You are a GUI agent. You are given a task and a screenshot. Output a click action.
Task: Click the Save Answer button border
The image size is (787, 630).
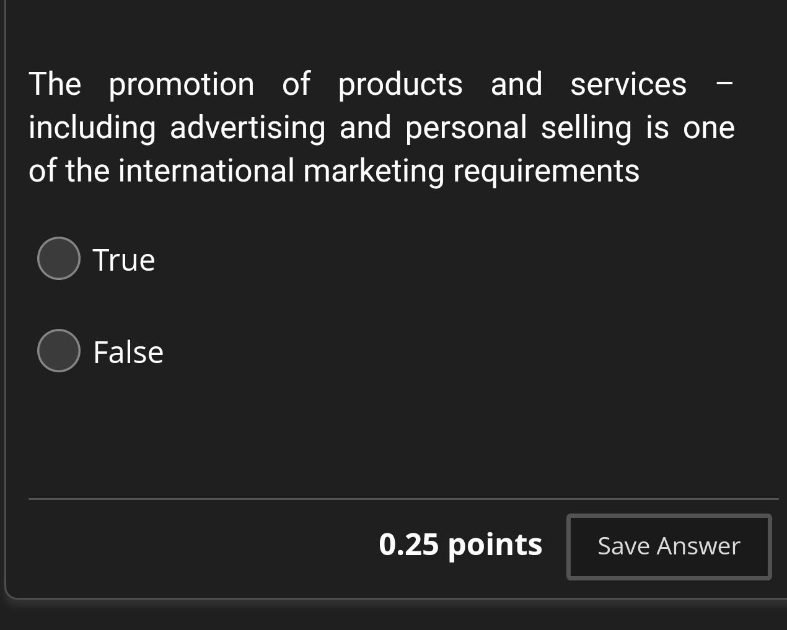point(669,516)
